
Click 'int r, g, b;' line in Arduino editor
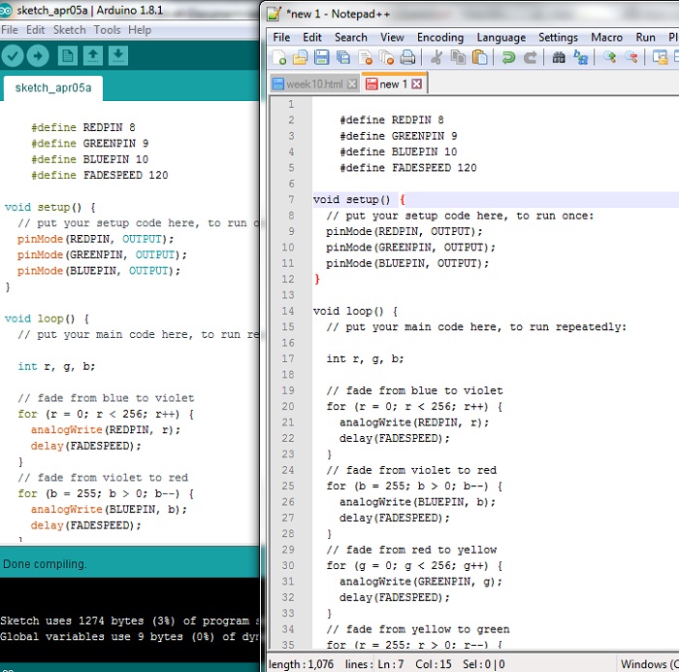[56, 366]
